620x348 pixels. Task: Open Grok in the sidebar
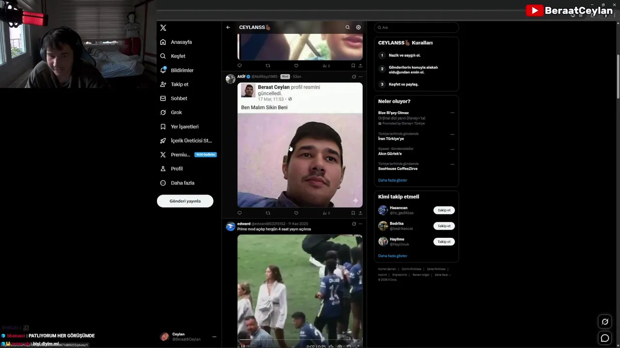pos(171,112)
